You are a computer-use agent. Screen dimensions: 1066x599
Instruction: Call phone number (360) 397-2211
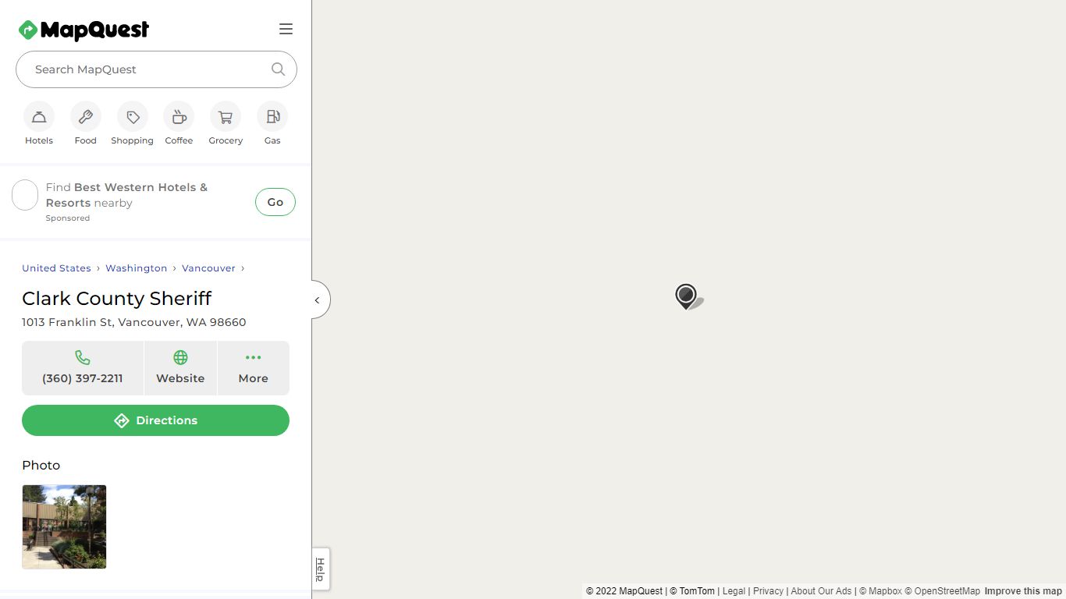click(x=83, y=368)
